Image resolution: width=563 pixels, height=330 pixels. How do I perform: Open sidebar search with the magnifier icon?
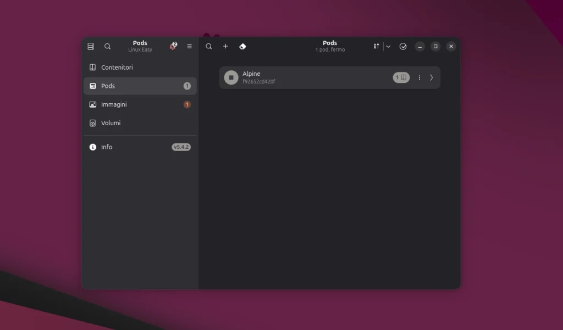coord(108,46)
